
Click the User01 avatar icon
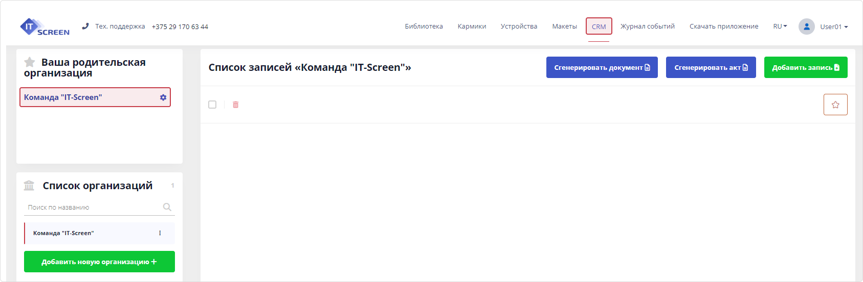pos(807,27)
